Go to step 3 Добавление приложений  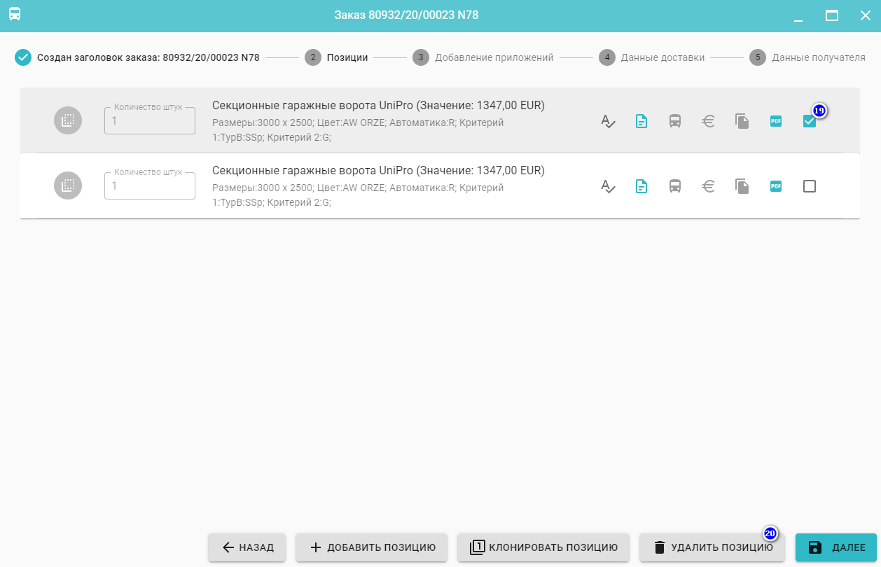(x=484, y=57)
